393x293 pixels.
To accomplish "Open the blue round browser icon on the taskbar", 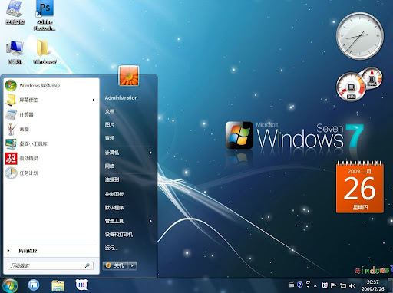I will tap(34, 285).
